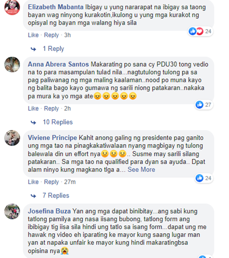Open the Elizabeth Mabanta name link
Image resolution: width=229 pixels, height=258 pixels.
(x=56, y=7)
